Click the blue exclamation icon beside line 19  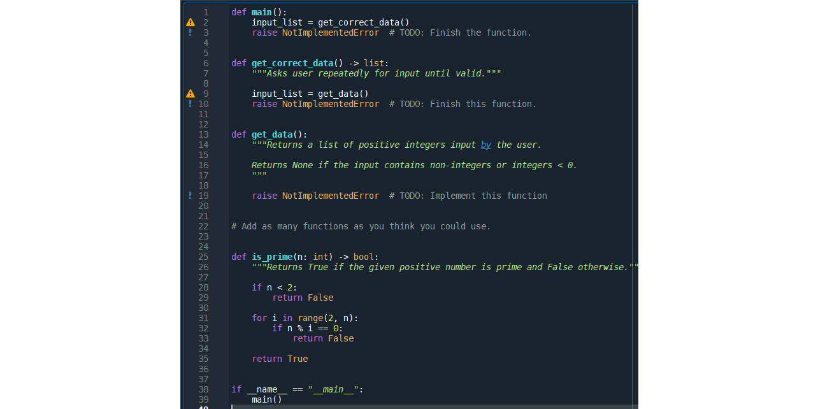coord(190,196)
